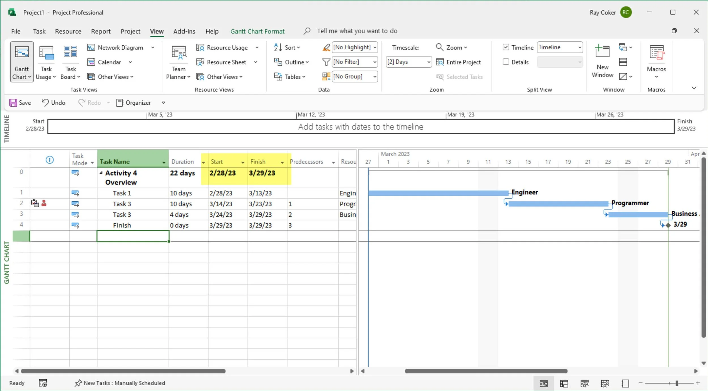708x391 pixels.
Task: Click the zoom in plus button
Action: [698, 383]
